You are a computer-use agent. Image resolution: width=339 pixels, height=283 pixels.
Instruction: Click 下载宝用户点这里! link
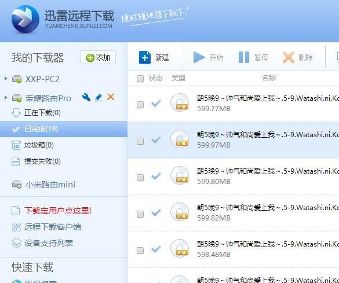[x=58, y=211]
